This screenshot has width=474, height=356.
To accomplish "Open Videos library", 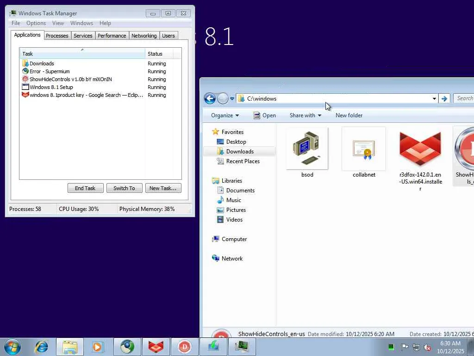I will 234,219.
